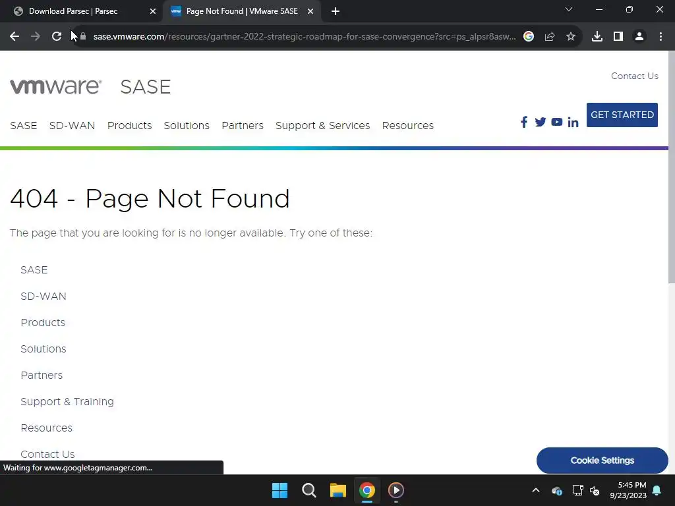This screenshot has height=506, width=675.
Task: Follow the SASE link in the list
Action: click(x=34, y=269)
